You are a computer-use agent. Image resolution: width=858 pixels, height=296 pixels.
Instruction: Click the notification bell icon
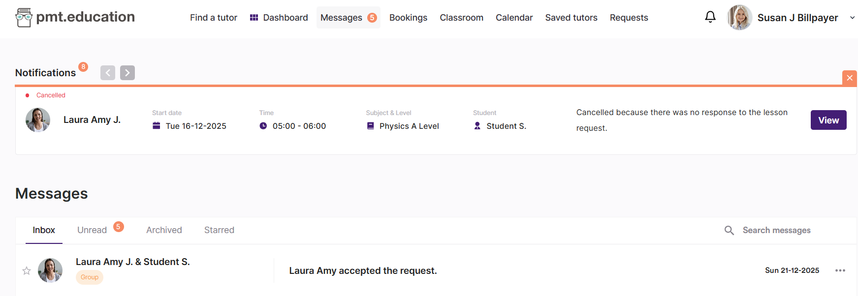click(x=710, y=17)
